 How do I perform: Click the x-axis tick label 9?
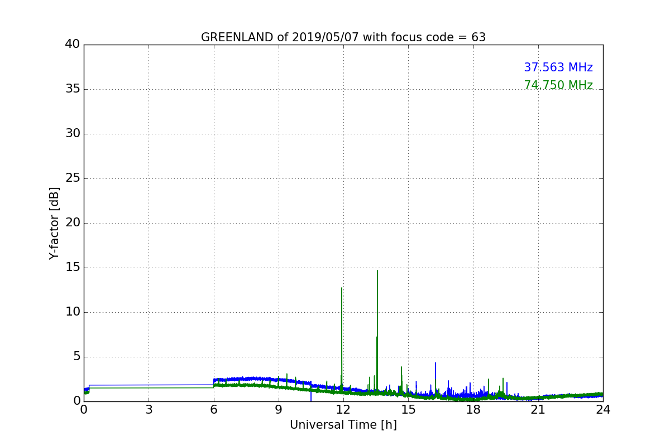[x=279, y=410]
